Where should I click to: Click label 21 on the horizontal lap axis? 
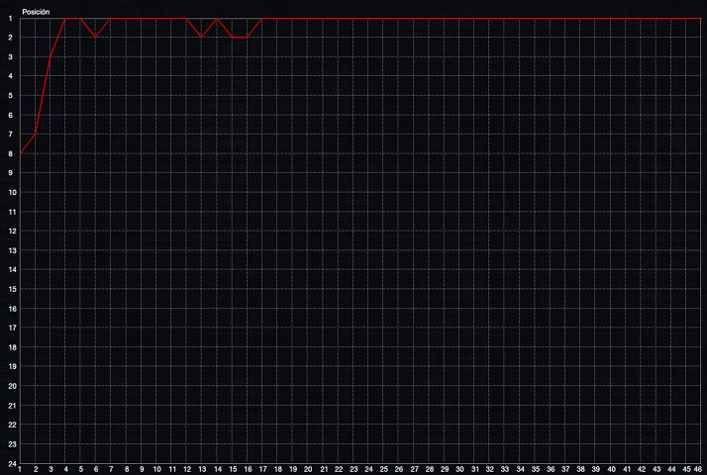point(324,470)
